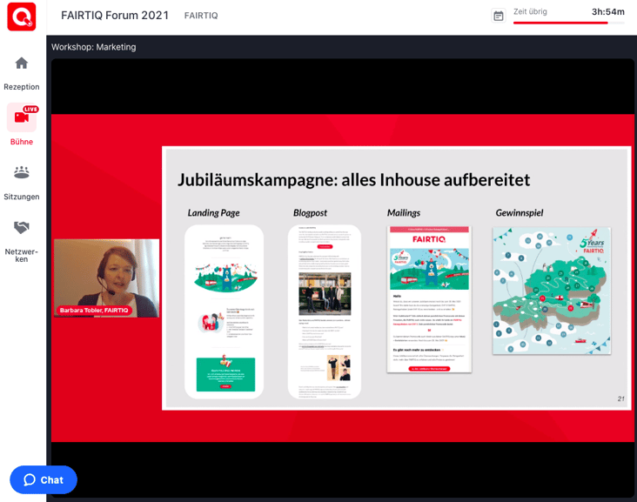637x502 pixels.
Task: Click the LIVE badge on Bühne
Action: click(x=30, y=109)
